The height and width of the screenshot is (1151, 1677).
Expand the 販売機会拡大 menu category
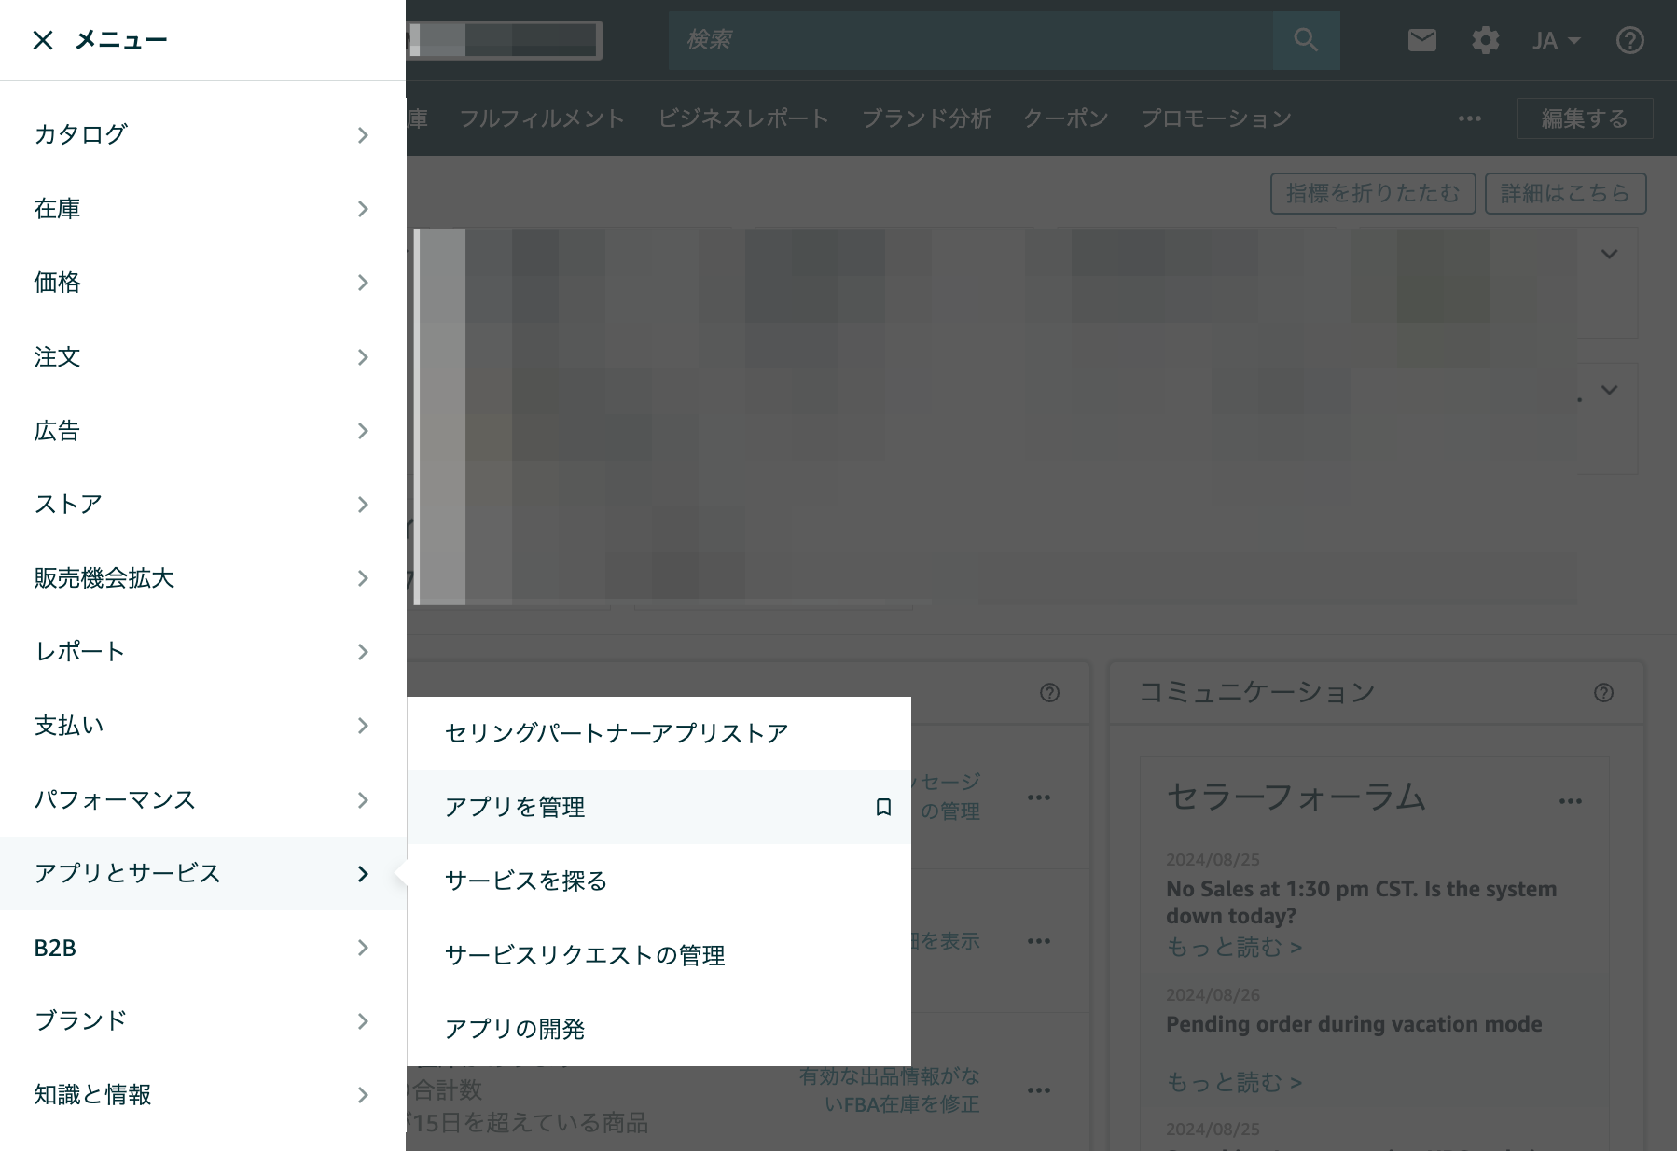pyautogui.click(x=202, y=578)
